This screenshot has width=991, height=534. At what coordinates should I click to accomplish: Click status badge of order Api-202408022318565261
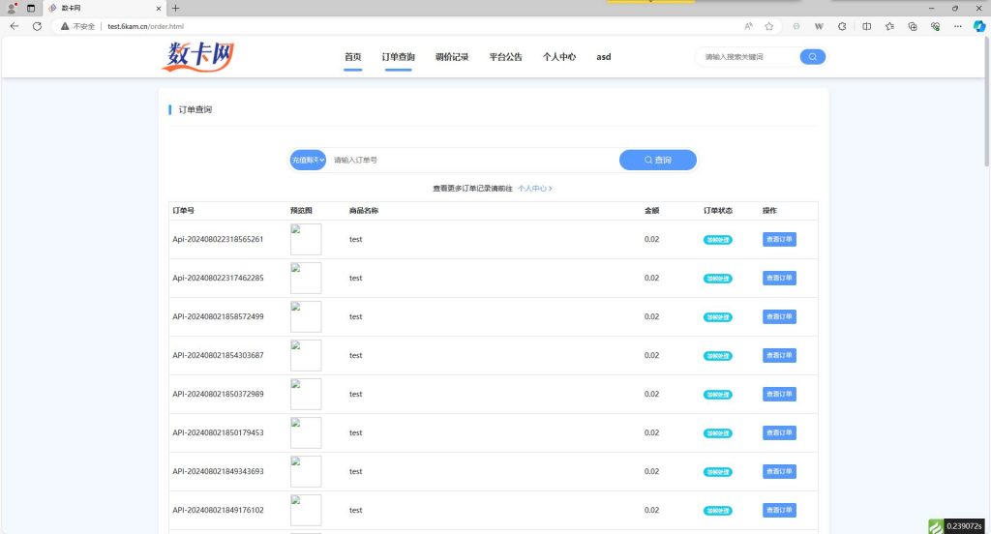click(x=718, y=240)
